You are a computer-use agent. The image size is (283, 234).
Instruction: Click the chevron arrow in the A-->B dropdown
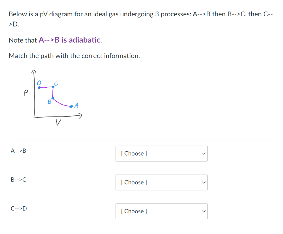pyautogui.click(x=204, y=154)
